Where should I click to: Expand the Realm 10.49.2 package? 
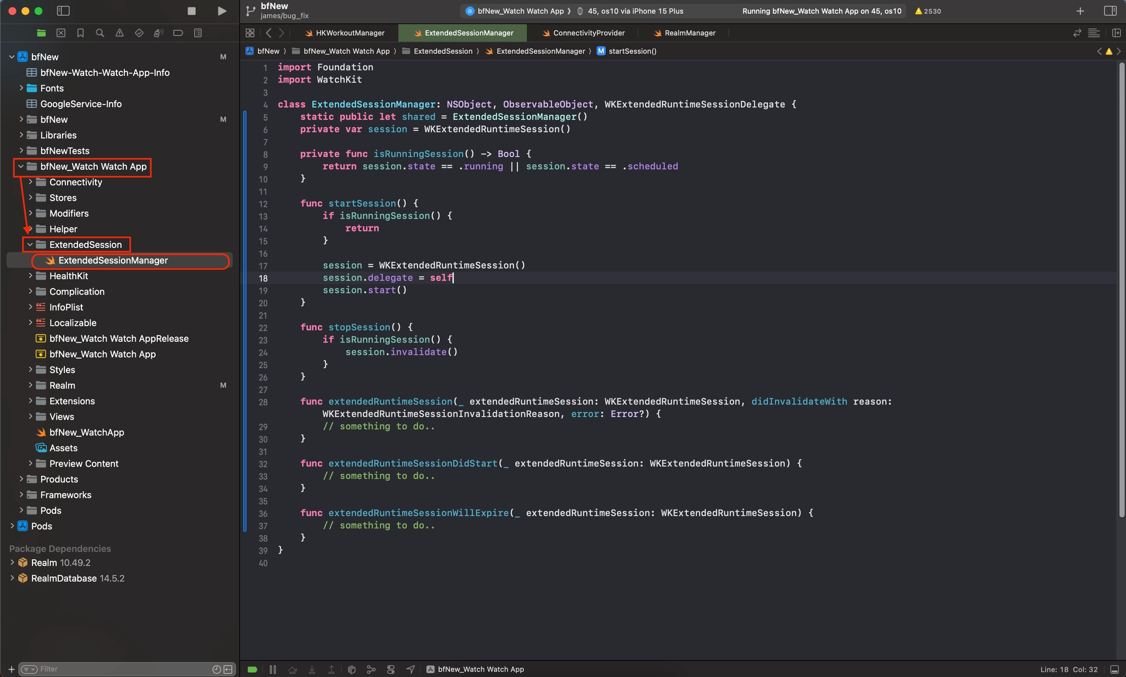tap(12, 563)
